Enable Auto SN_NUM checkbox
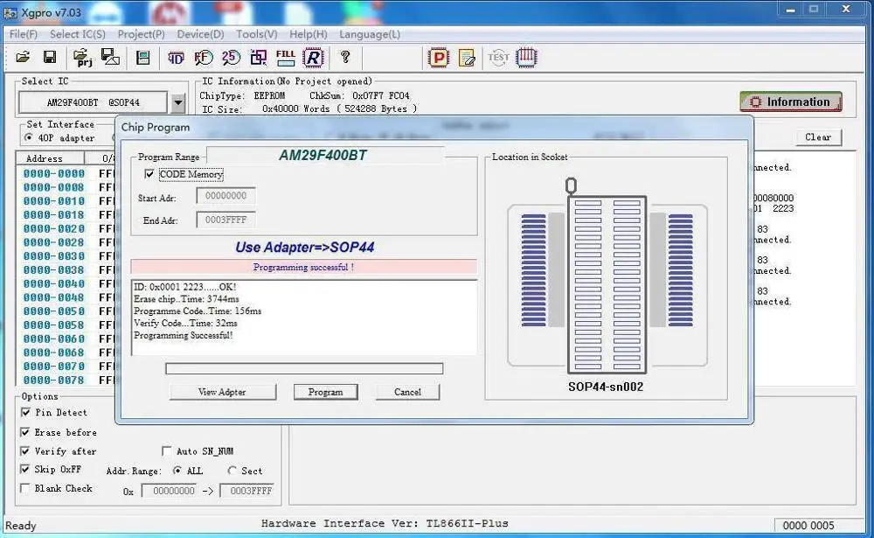The width and height of the screenshot is (874, 538). pyautogui.click(x=166, y=451)
